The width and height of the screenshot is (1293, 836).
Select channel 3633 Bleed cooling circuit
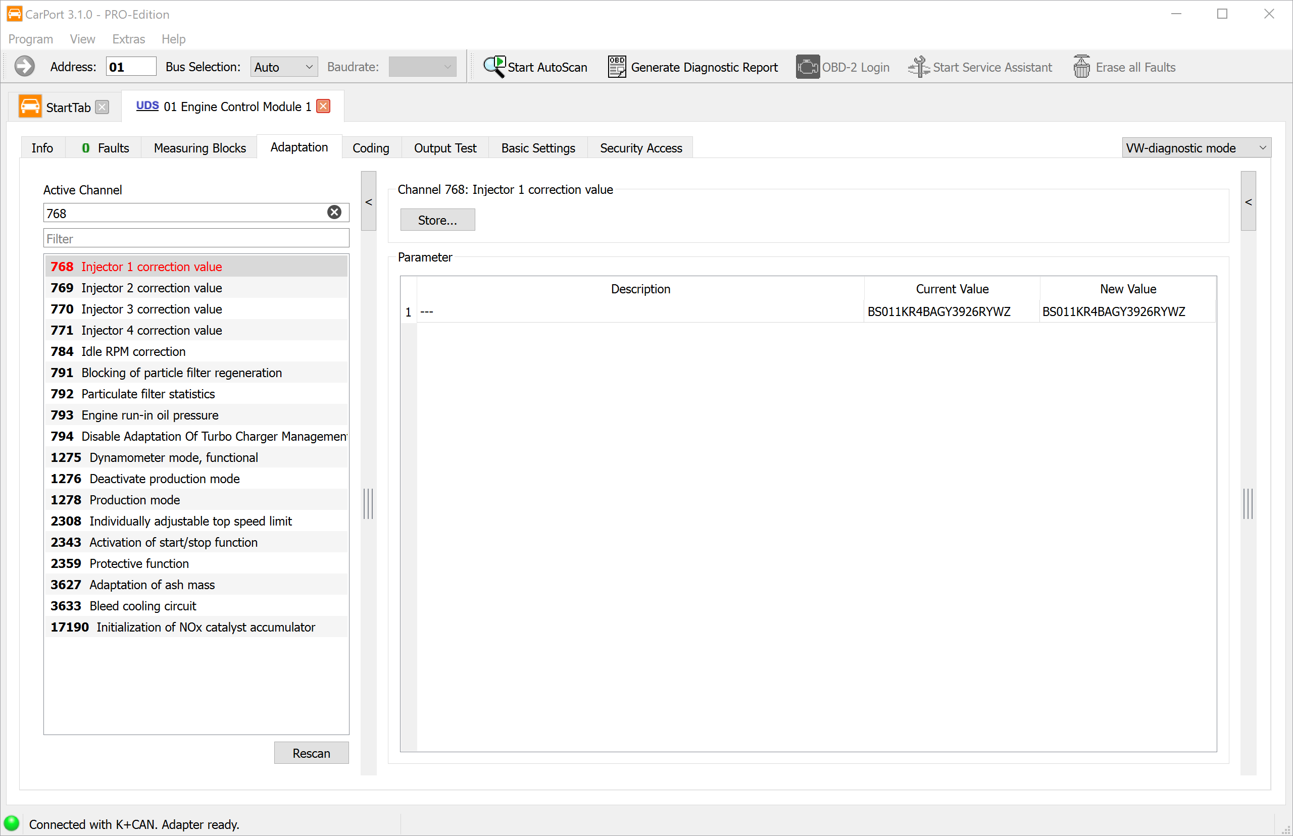coord(196,605)
